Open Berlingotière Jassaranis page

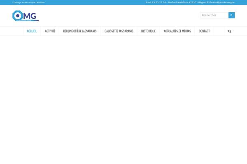pyautogui.click(x=80, y=31)
